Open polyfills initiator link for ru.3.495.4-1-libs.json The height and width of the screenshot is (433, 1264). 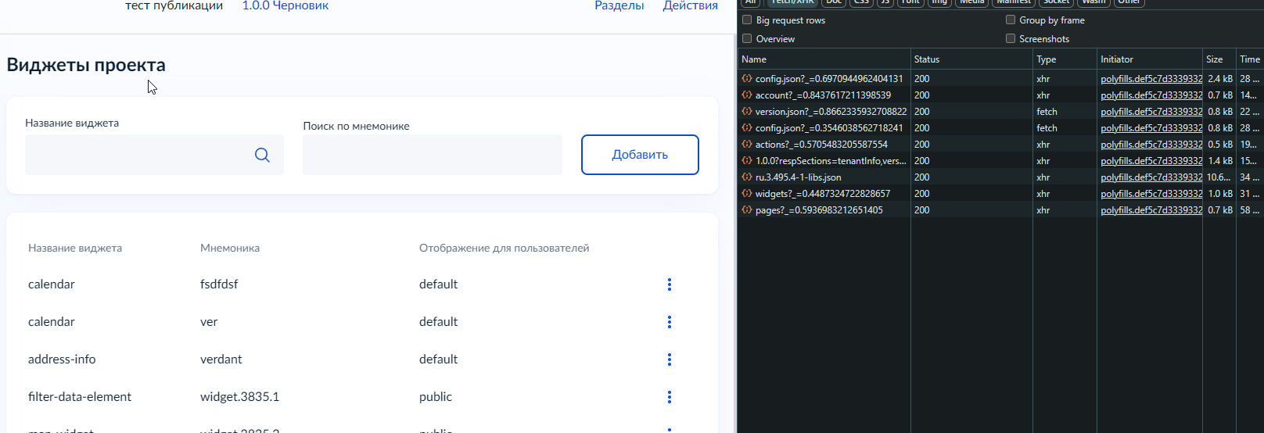(x=1151, y=177)
